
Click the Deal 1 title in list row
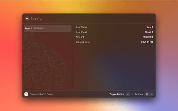pos(28,29)
